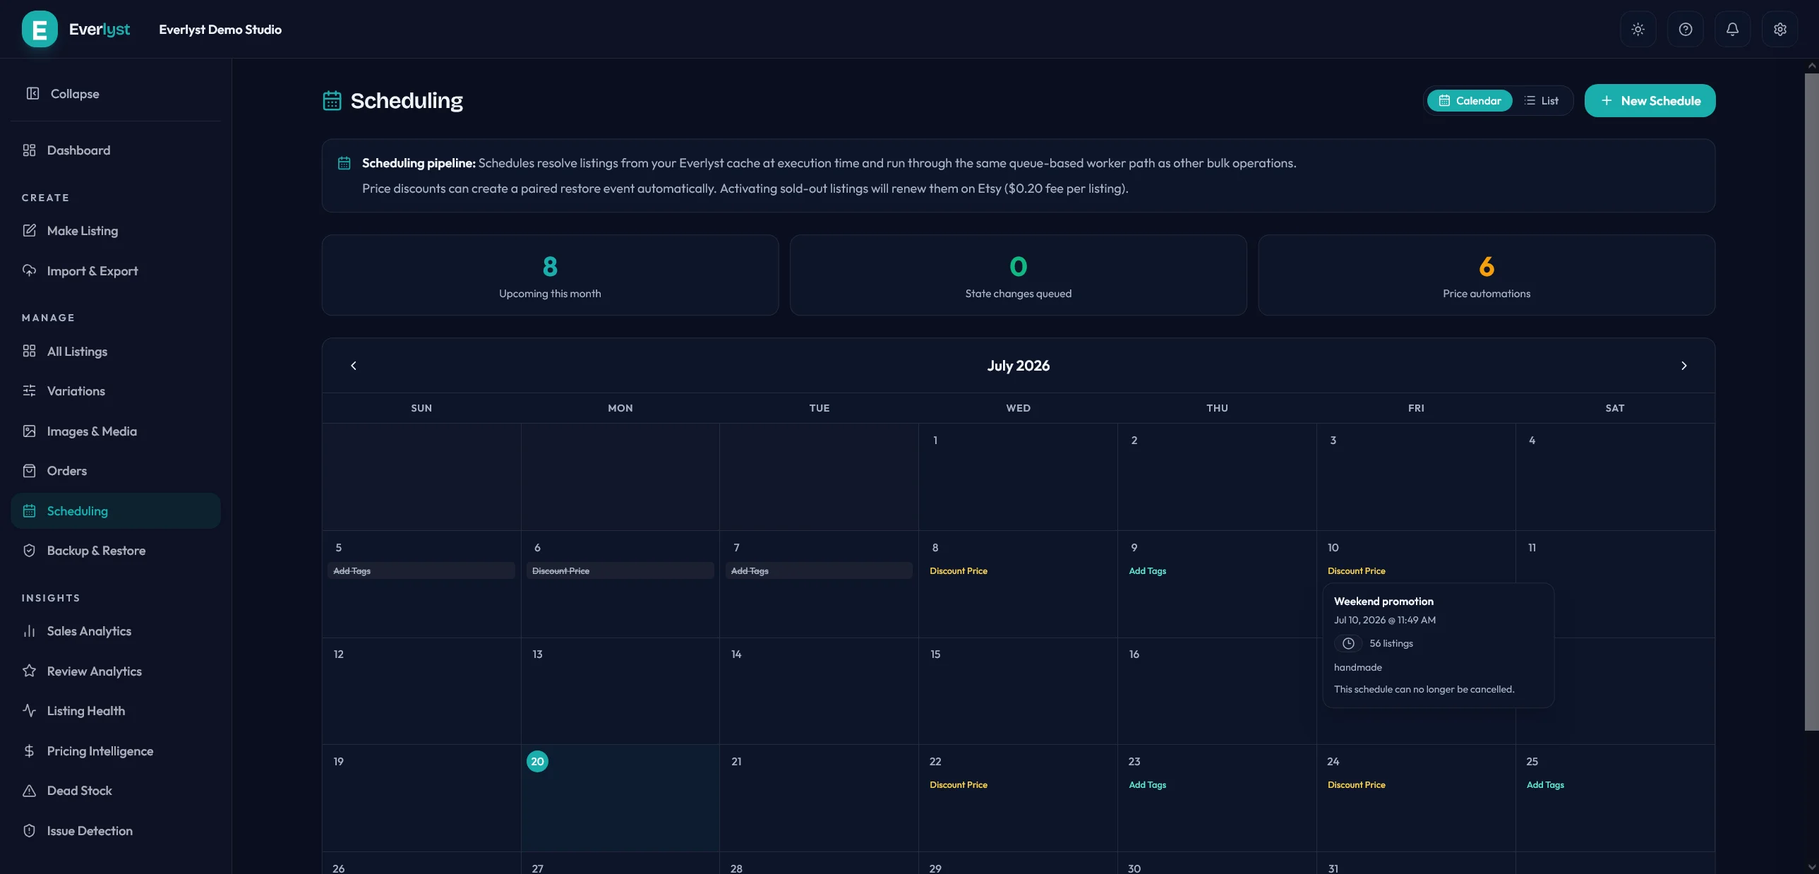
Task: Click the State changes queued card
Action: 1019,275
